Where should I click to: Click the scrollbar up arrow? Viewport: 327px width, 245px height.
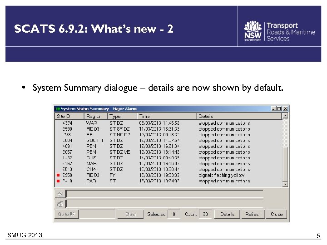point(285,116)
